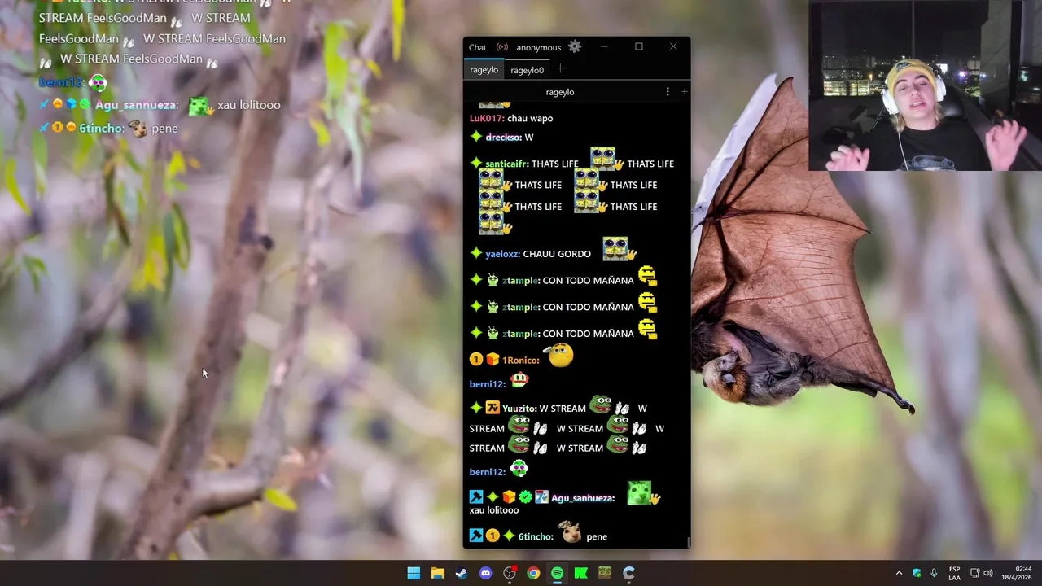Image resolution: width=1042 pixels, height=586 pixels.
Task: Open the C-shaped icon app in taskbar
Action: pyautogui.click(x=628, y=573)
